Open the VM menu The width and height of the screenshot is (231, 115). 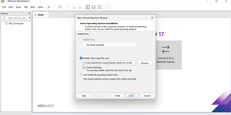tap(26, 7)
